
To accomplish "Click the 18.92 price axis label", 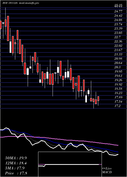I will [118, 84].
